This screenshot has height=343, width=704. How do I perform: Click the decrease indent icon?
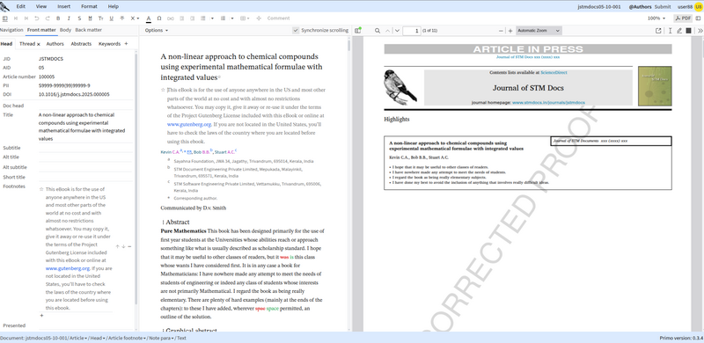point(182,18)
